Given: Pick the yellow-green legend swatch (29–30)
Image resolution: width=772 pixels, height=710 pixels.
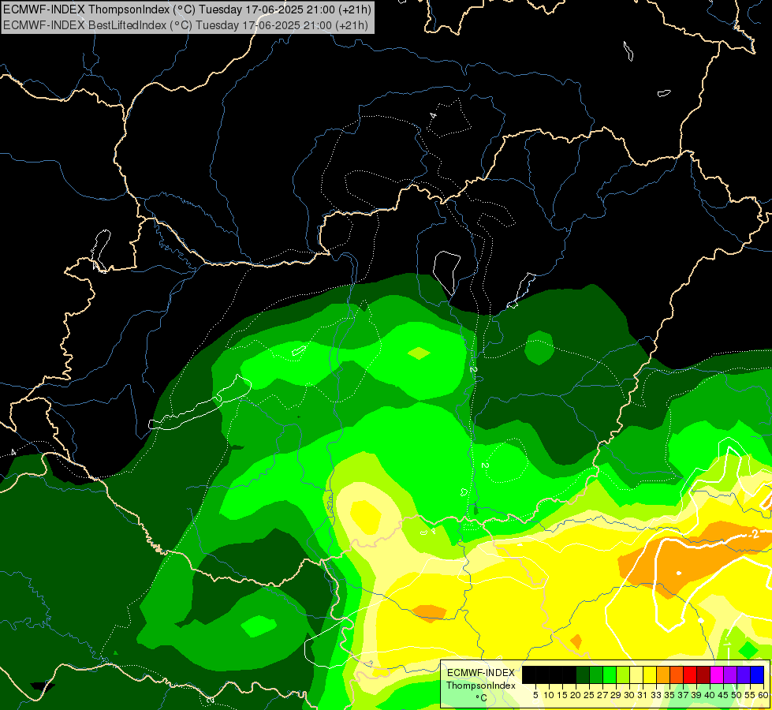Looking at the screenshot, I should [x=623, y=674].
